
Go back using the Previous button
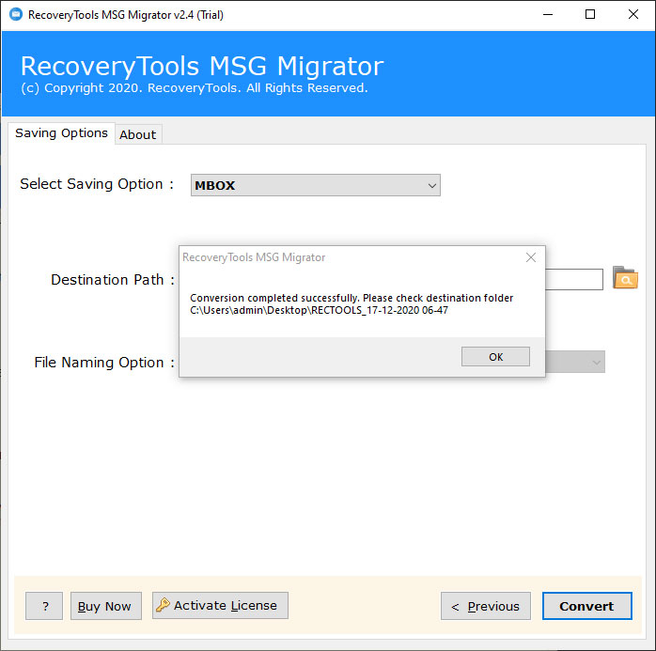pos(486,606)
